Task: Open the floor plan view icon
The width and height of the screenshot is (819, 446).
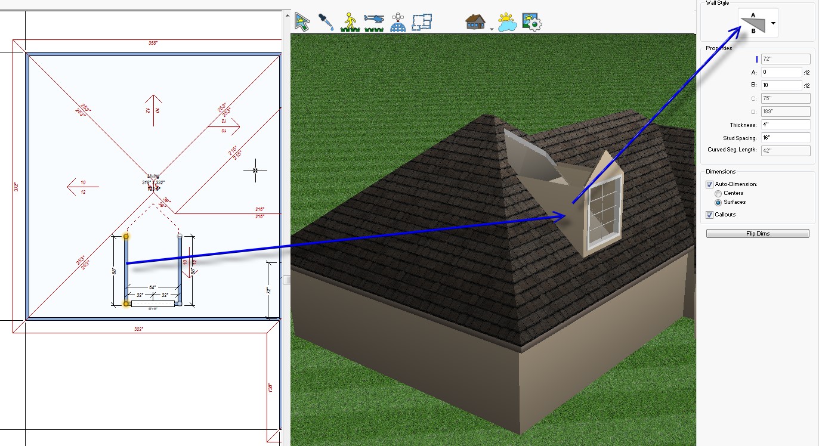Action: (x=422, y=21)
